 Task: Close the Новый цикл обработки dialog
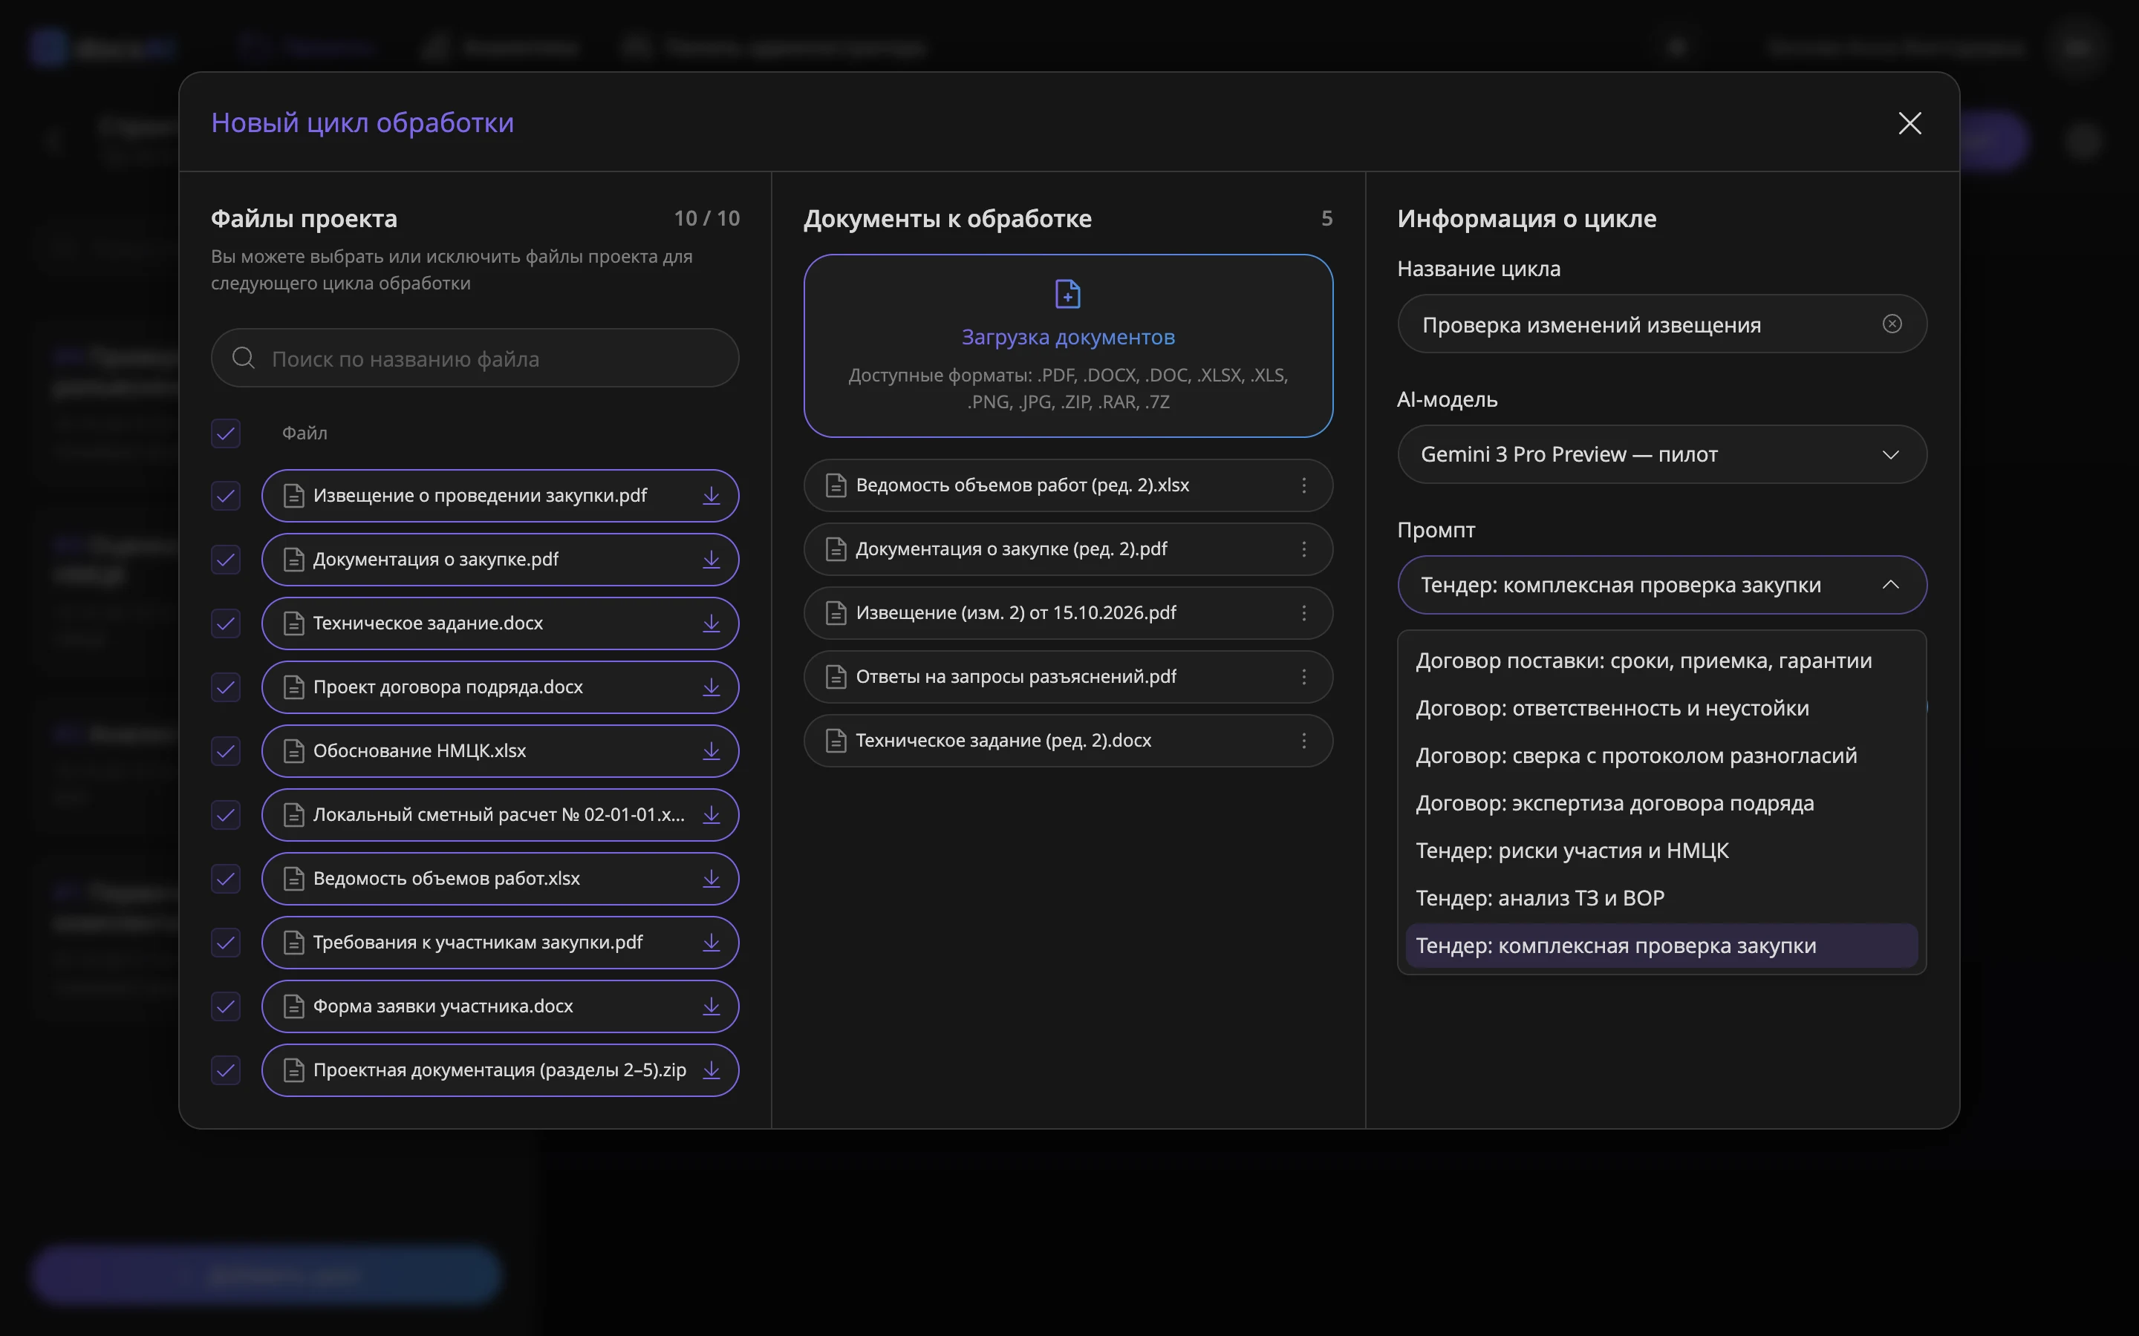1910,122
